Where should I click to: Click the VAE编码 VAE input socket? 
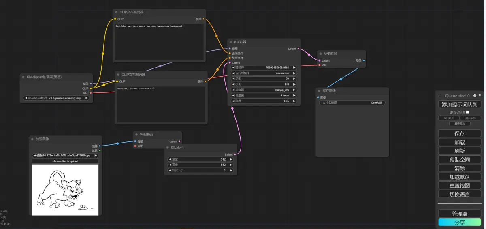(x=135, y=146)
